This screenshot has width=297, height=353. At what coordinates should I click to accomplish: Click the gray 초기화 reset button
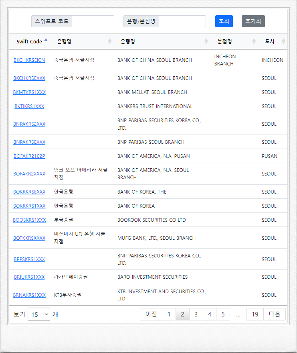click(x=253, y=21)
